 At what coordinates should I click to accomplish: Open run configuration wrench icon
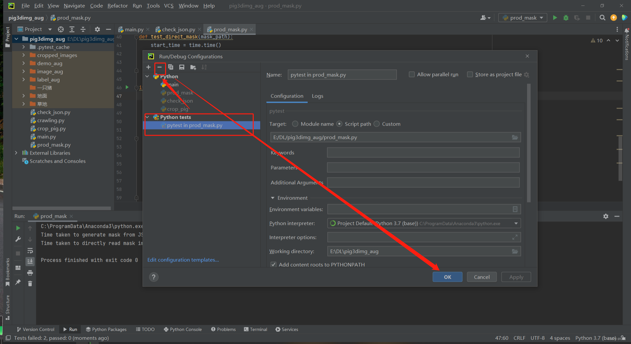(x=18, y=239)
